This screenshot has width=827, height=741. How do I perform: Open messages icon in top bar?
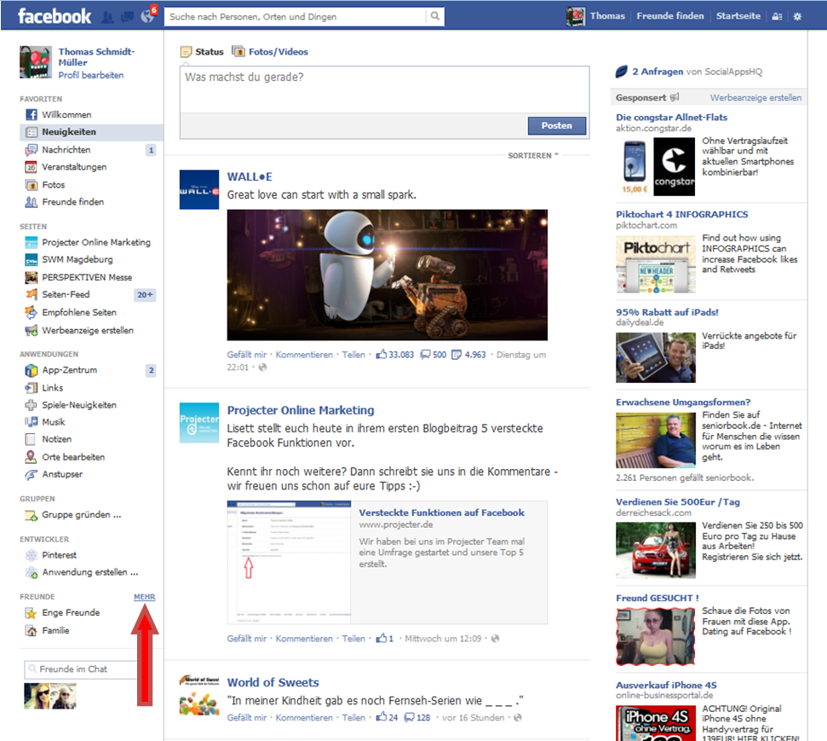(x=127, y=17)
